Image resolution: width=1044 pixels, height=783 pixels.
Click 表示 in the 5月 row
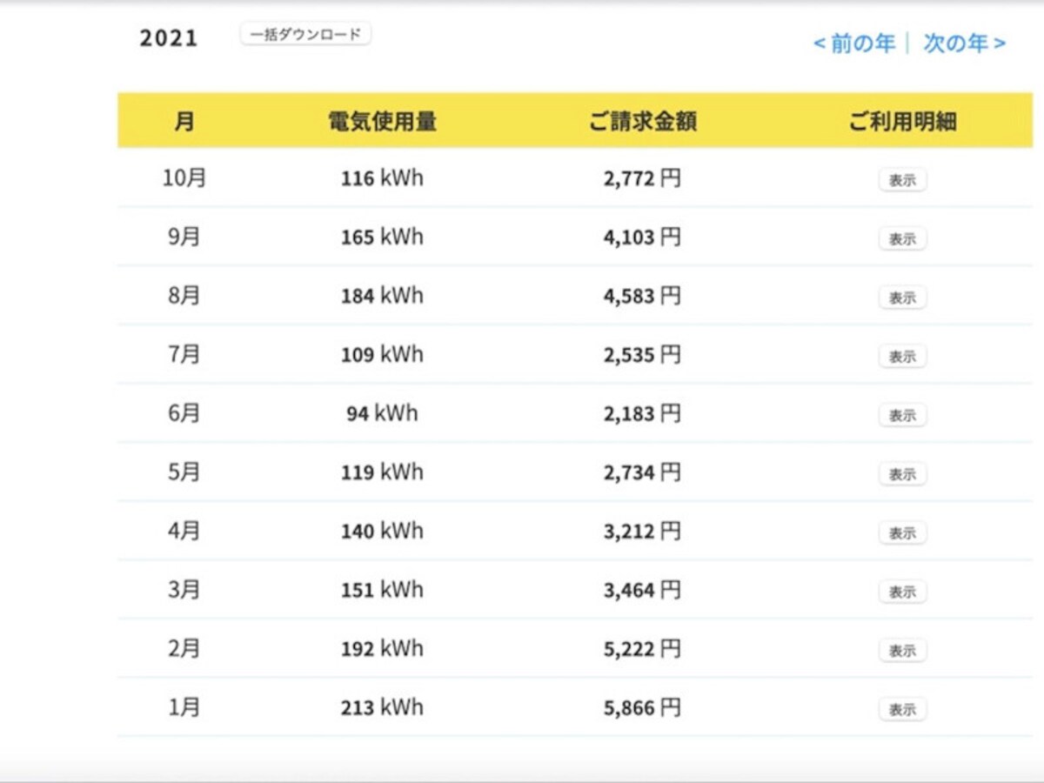pyautogui.click(x=902, y=474)
